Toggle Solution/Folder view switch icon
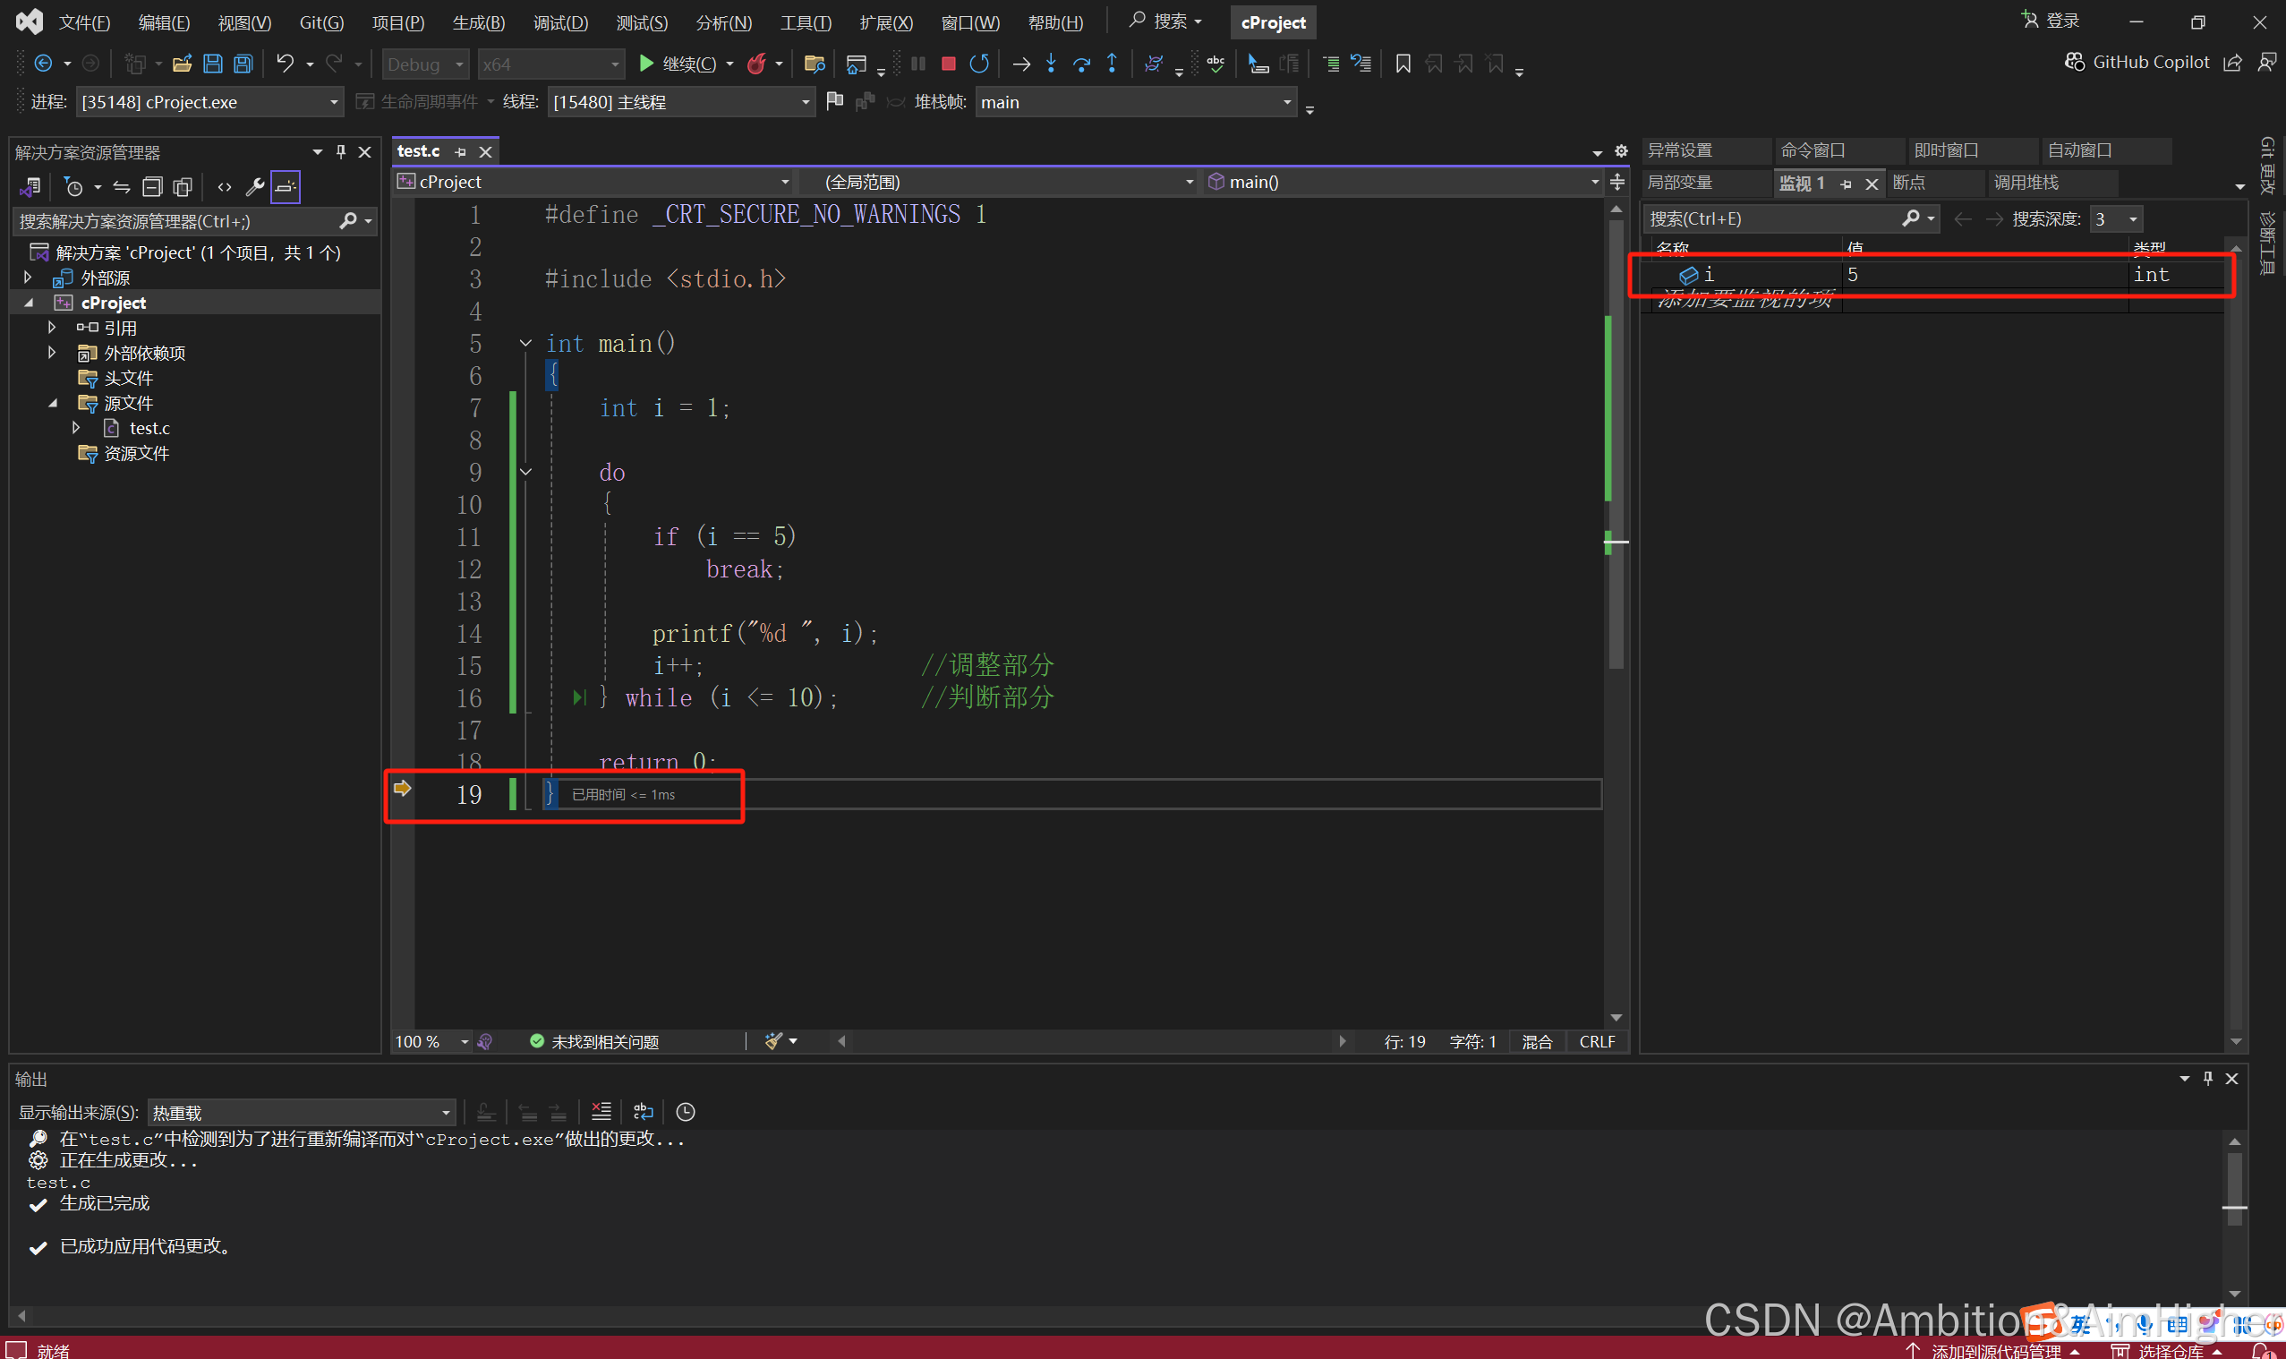 (30, 187)
